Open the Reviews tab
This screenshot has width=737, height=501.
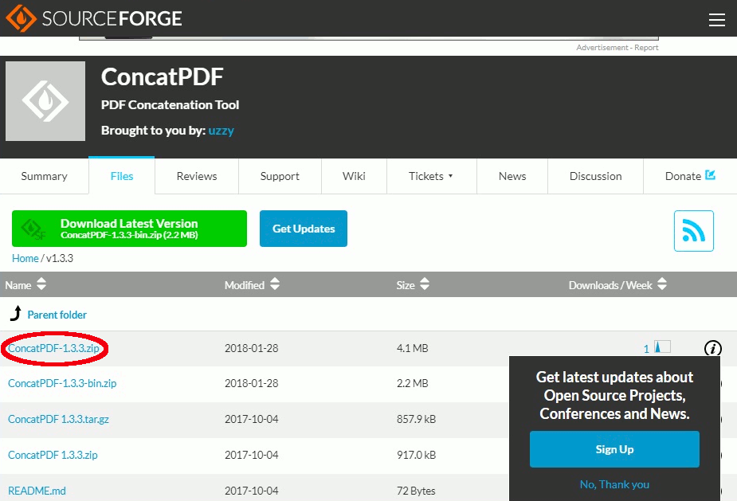tap(197, 176)
